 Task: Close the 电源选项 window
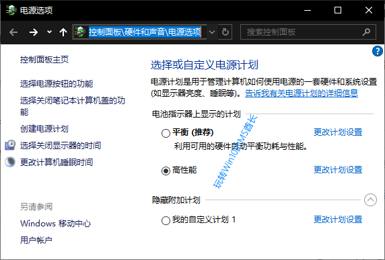point(369,10)
